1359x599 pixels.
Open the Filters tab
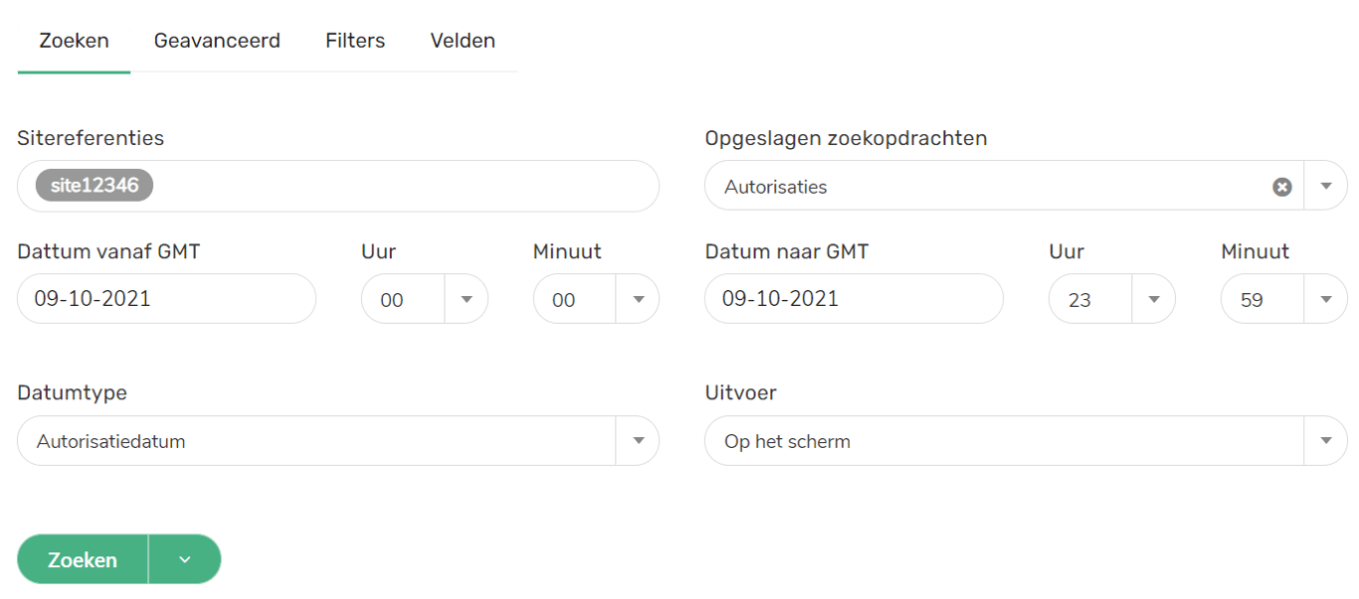[355, 41]
